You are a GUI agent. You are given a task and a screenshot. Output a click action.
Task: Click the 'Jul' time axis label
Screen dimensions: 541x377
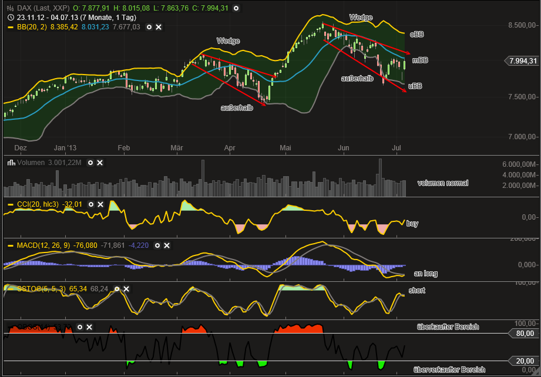tap(396, 148)
